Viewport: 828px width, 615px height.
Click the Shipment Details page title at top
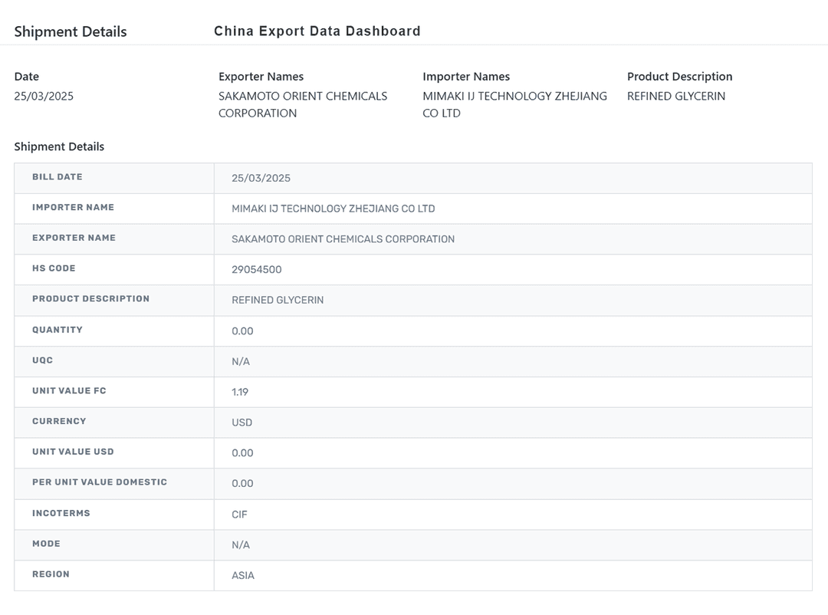click(71, 32)
